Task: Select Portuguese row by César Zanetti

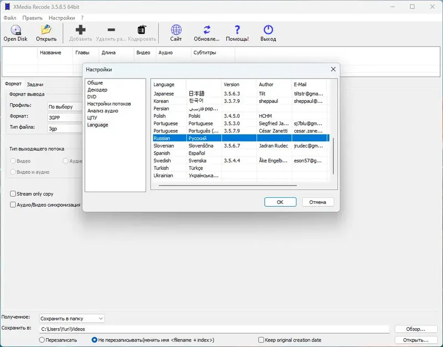Action: pos(241,131)
